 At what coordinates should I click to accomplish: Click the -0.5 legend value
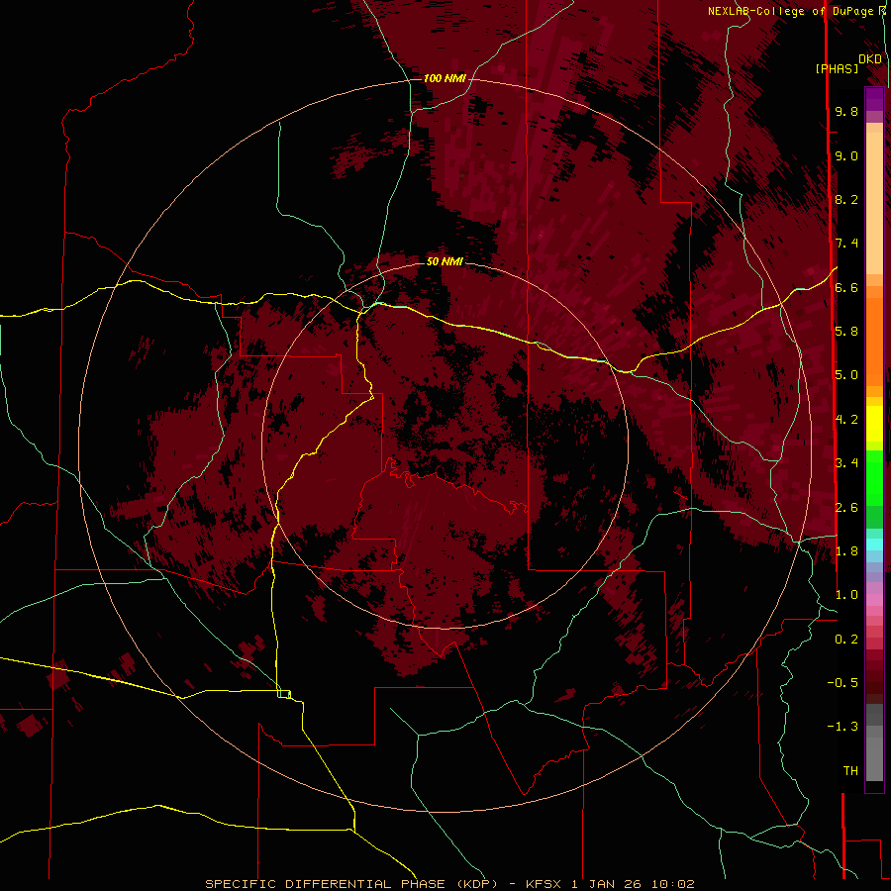coord(842,682)
